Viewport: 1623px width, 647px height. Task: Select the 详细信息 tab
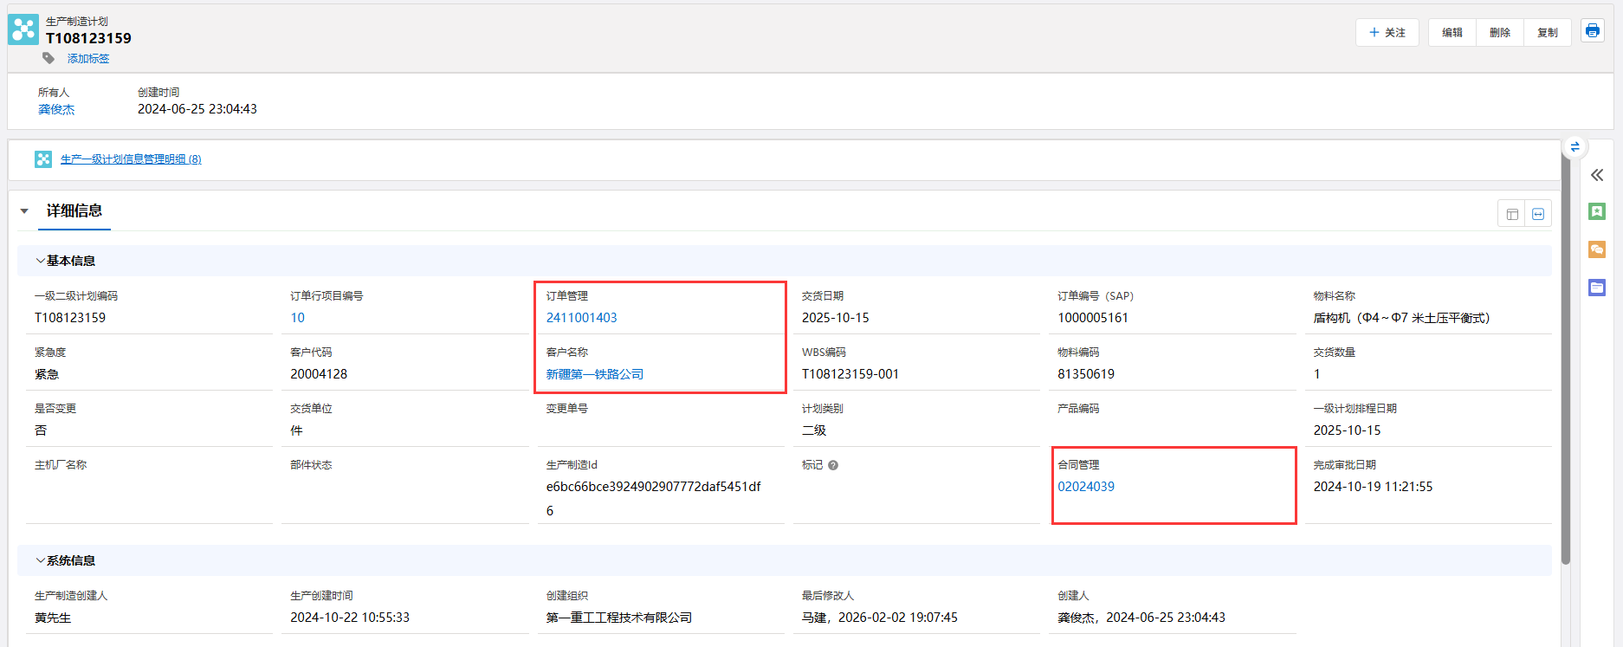tap(74, 210)
